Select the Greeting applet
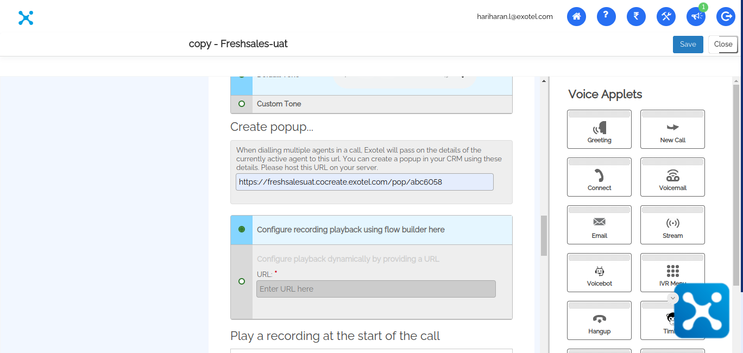The image size is (743, 353). click(599, 129)
